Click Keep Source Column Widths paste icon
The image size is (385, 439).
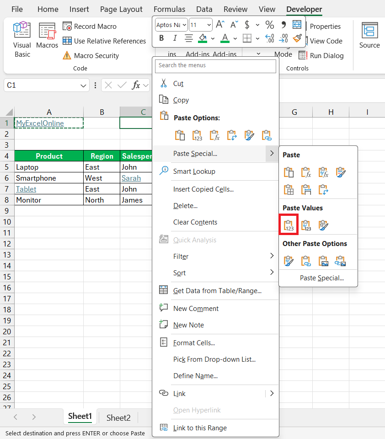pyautogui.click(x=306, y=189)
